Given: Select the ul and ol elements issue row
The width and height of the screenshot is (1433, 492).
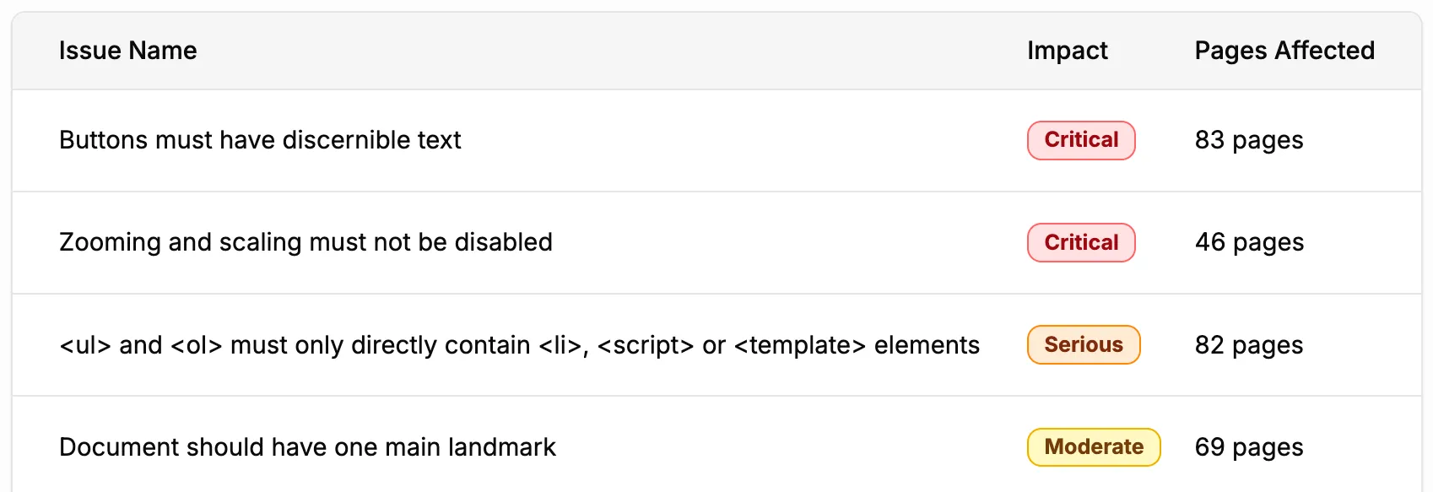Looking at the screenshot, I should tap(519, 345).
